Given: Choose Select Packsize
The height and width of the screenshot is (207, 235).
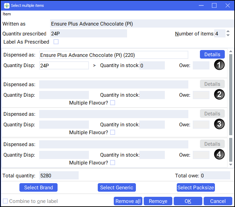Looking at the screenshot, I should tap(196, 188).
